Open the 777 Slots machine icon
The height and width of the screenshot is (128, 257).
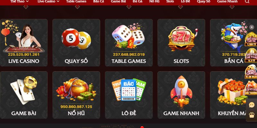click(x=181, y=39)
